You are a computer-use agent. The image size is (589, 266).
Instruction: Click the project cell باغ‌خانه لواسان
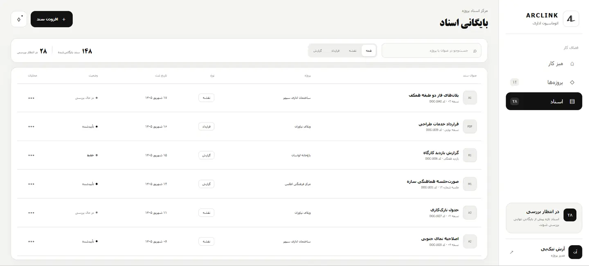pyautogui.click(x=301, y=155)
